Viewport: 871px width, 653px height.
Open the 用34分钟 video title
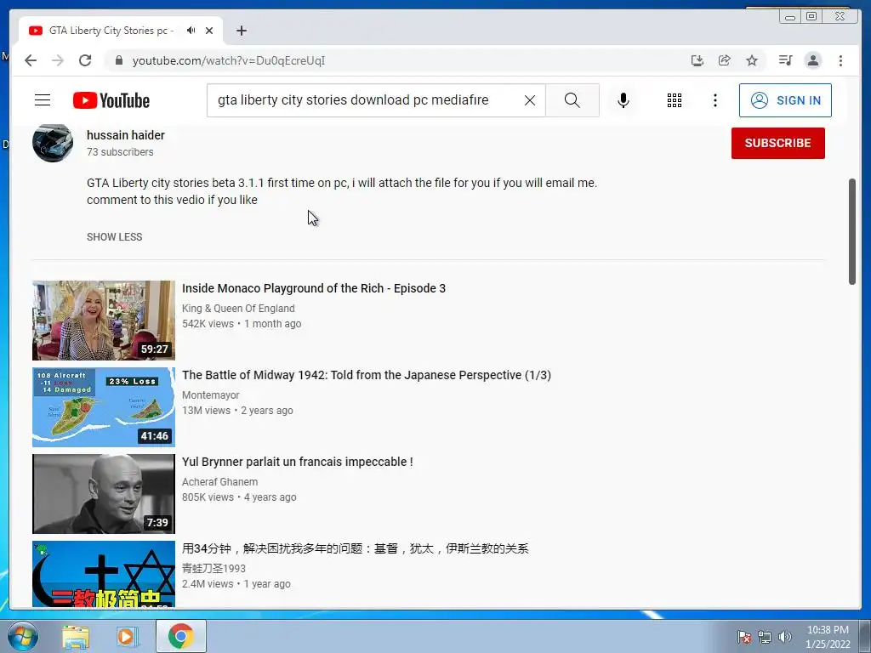pos(355,548)
